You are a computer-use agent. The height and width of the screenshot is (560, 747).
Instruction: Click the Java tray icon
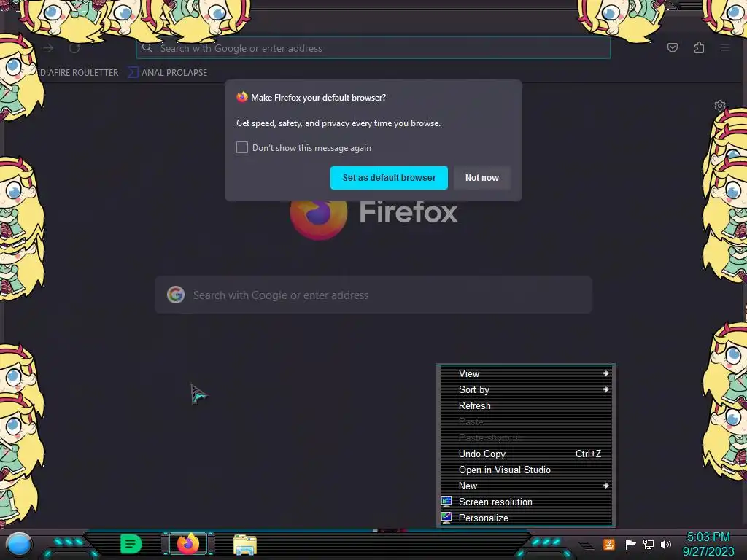tap(608, 544)
